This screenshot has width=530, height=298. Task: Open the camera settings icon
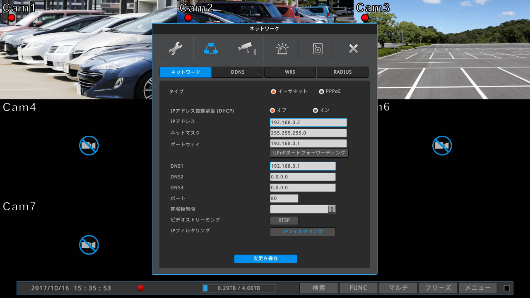tap(246, 49)
